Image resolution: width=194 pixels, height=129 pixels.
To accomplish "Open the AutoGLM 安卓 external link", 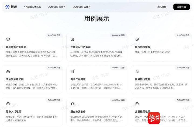I will 57,7.
